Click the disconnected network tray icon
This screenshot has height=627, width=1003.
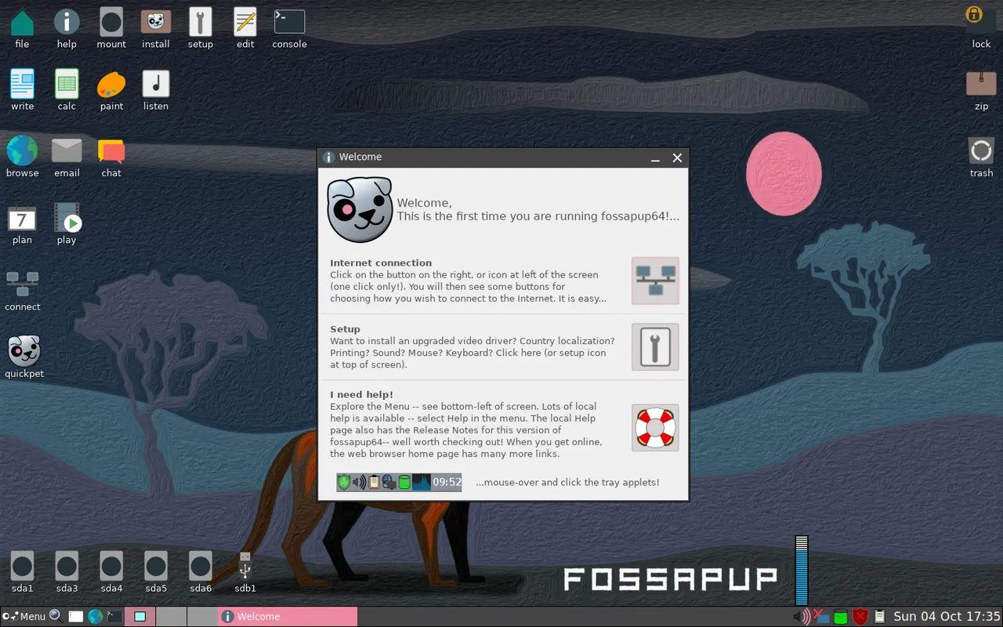820,616
